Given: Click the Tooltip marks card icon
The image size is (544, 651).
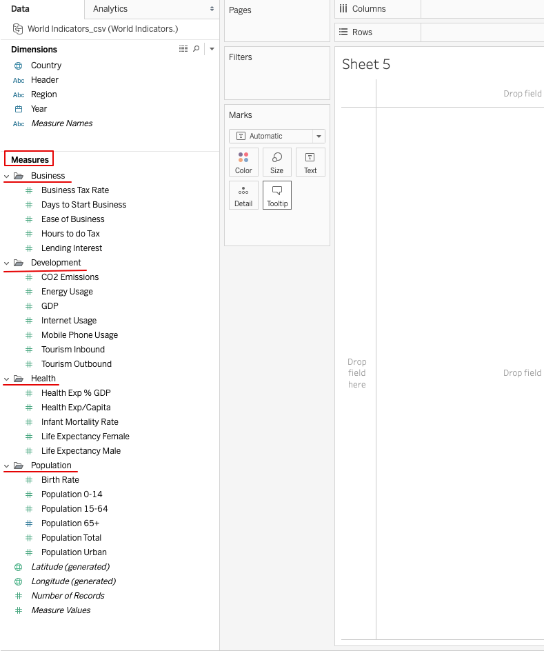Looking at the screenshot, I should pos(276,195).
